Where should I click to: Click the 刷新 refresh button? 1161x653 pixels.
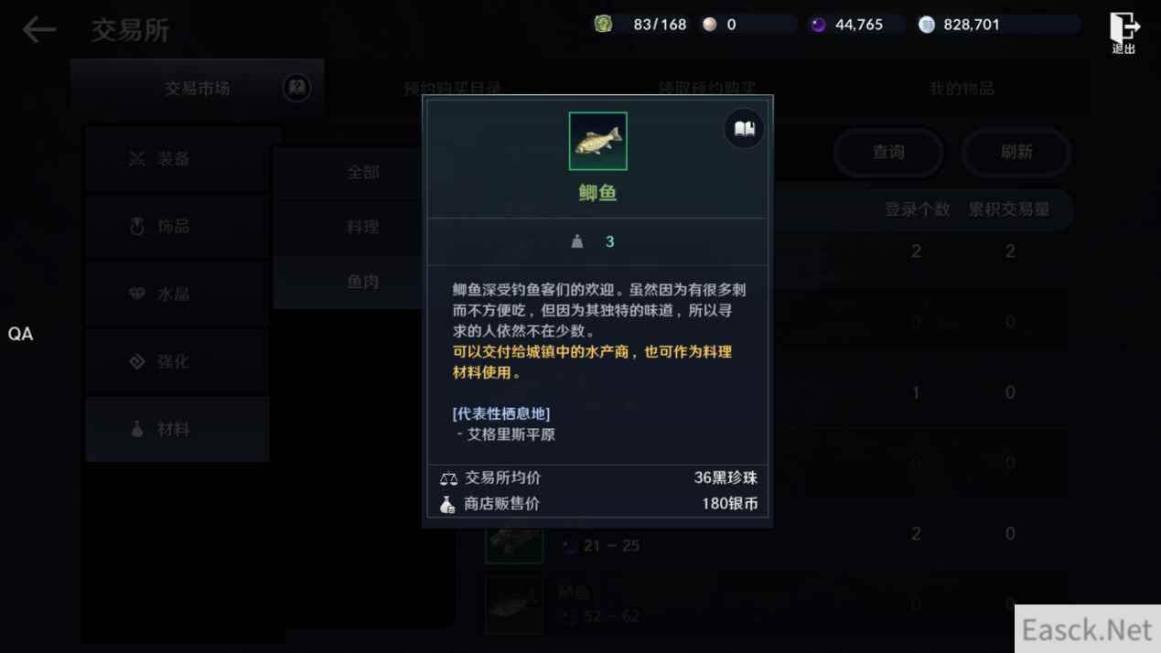(1016, 152)
